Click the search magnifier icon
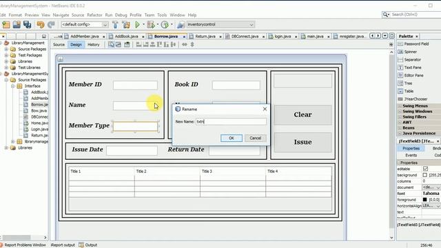441x248 pixels. (x=385, y=14)
